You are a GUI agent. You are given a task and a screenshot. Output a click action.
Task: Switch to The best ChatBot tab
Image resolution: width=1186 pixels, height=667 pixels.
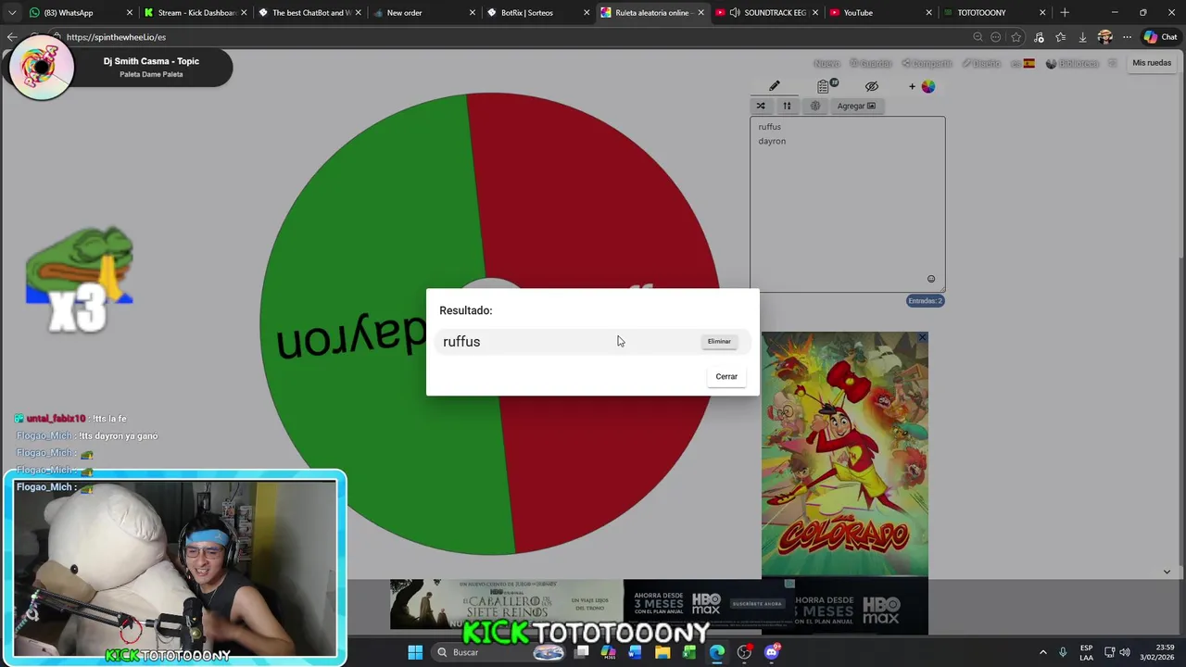pos(309,13)
